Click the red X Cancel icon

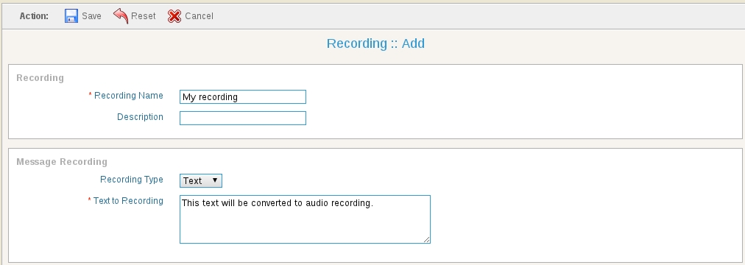click(174, 16)
